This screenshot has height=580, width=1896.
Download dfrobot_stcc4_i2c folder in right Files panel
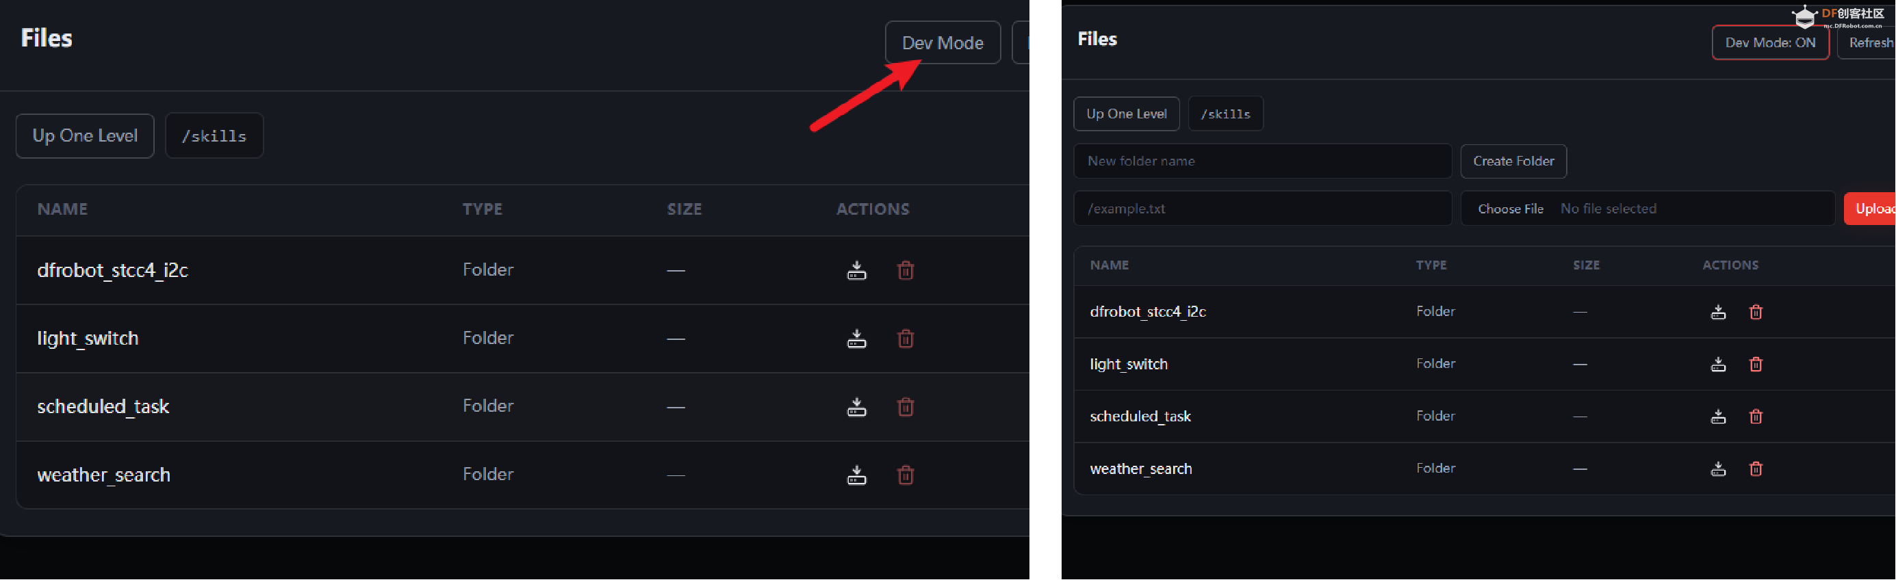1719,313
